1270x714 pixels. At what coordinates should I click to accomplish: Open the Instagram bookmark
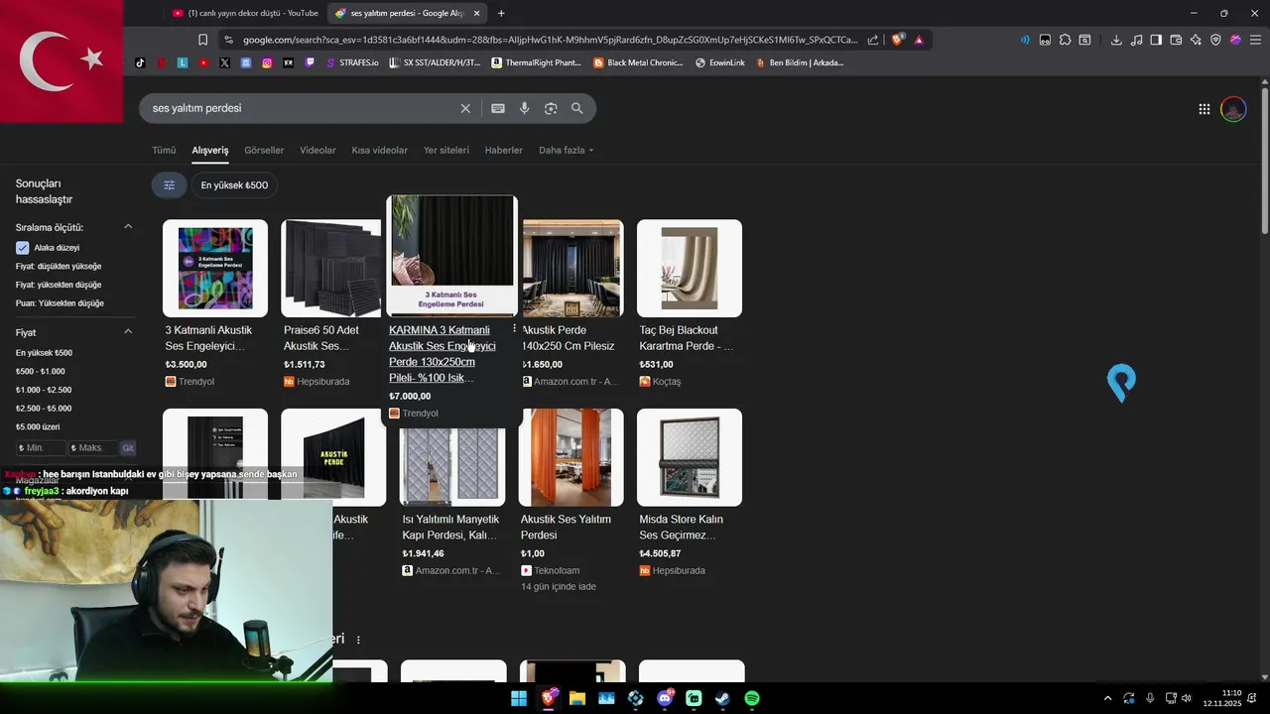[x=267, y=62]
